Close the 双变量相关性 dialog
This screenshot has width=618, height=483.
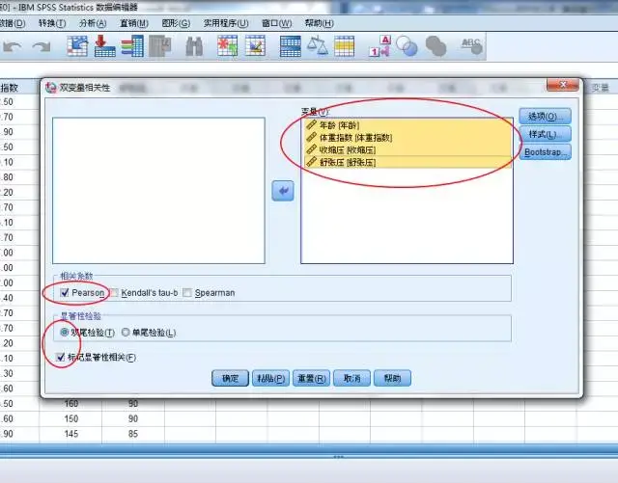pos(563,85)
